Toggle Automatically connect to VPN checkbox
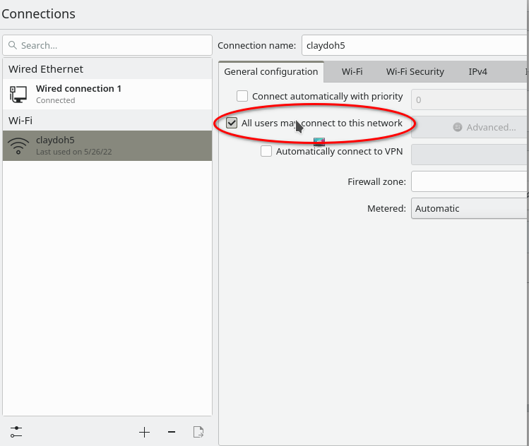The image size is (529, 446). tap(266, 151)
